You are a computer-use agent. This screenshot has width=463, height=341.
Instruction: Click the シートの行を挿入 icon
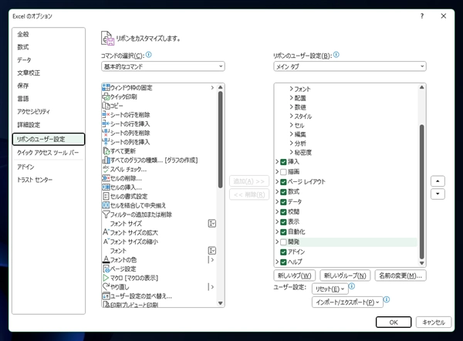click(106, 123)
